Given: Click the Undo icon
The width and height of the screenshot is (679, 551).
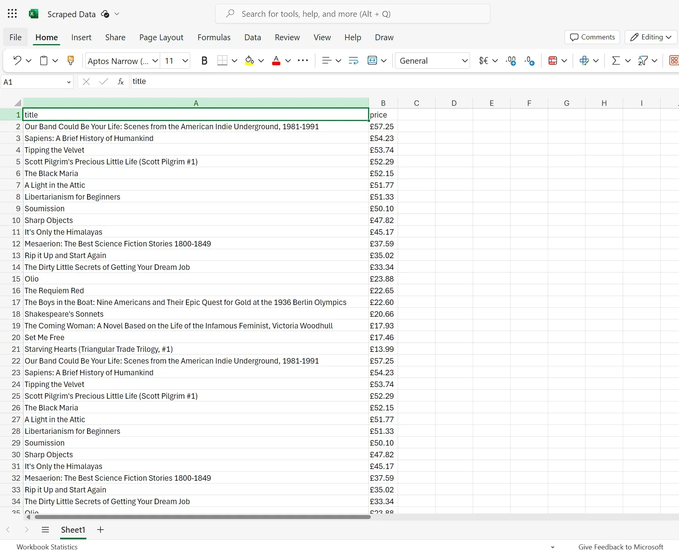Looking at the screenshot, I should pos(17,61).
